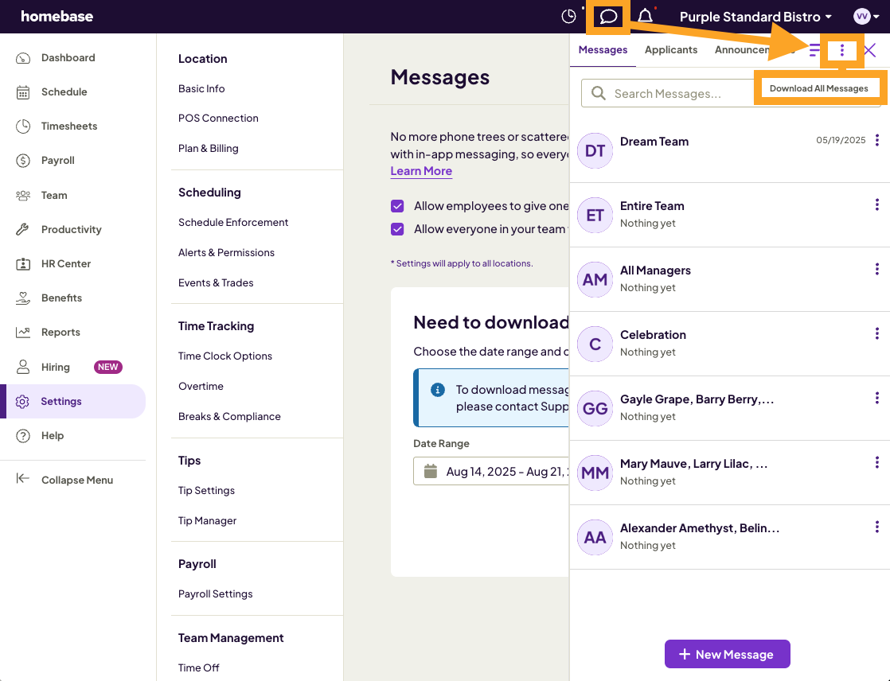The height and width of the screenshot is (681, 890).
Task: Click the Settings gear icon
Action: pos(23,402)
